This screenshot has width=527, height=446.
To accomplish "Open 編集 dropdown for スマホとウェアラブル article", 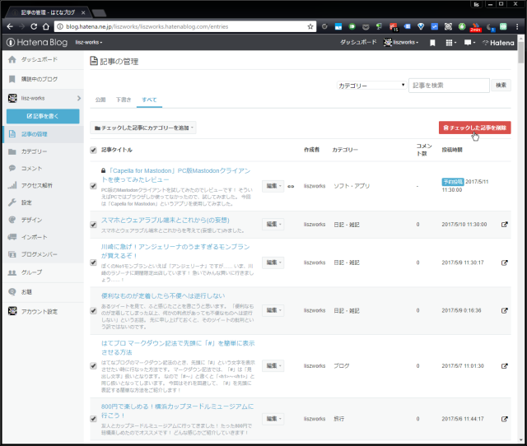I will tap(273, 225).
